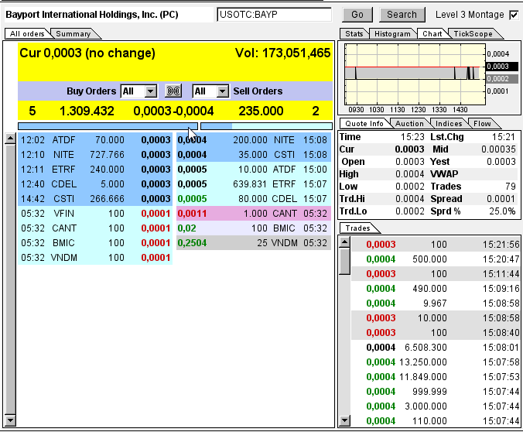Screen dimensions: 523x432
Task: Click the 999.999 trade at 15:07:44
Action: (436, 391)
